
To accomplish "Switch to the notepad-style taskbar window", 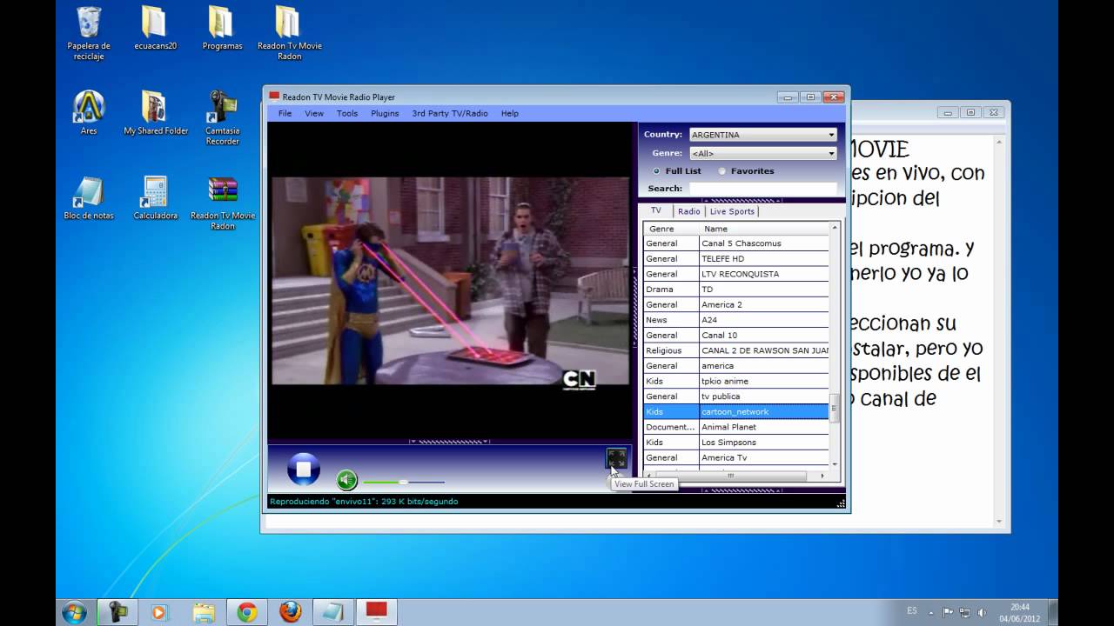I will 332,612.
